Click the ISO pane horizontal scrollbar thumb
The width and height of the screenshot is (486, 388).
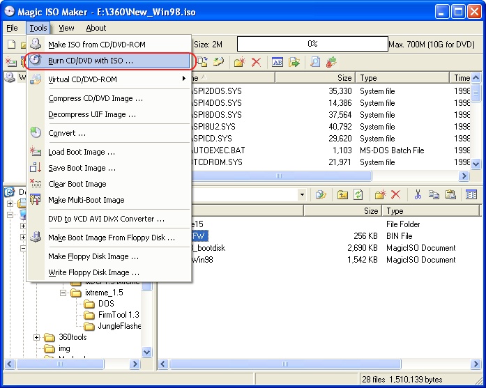282,176
